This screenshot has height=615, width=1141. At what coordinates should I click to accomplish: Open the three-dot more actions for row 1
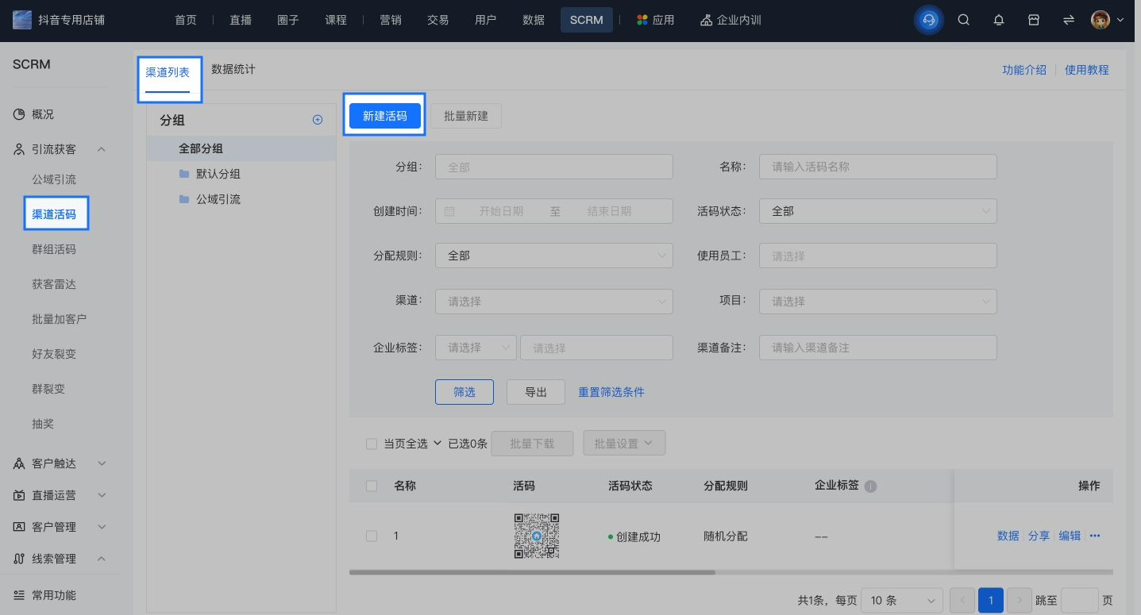coord(1095,536)
